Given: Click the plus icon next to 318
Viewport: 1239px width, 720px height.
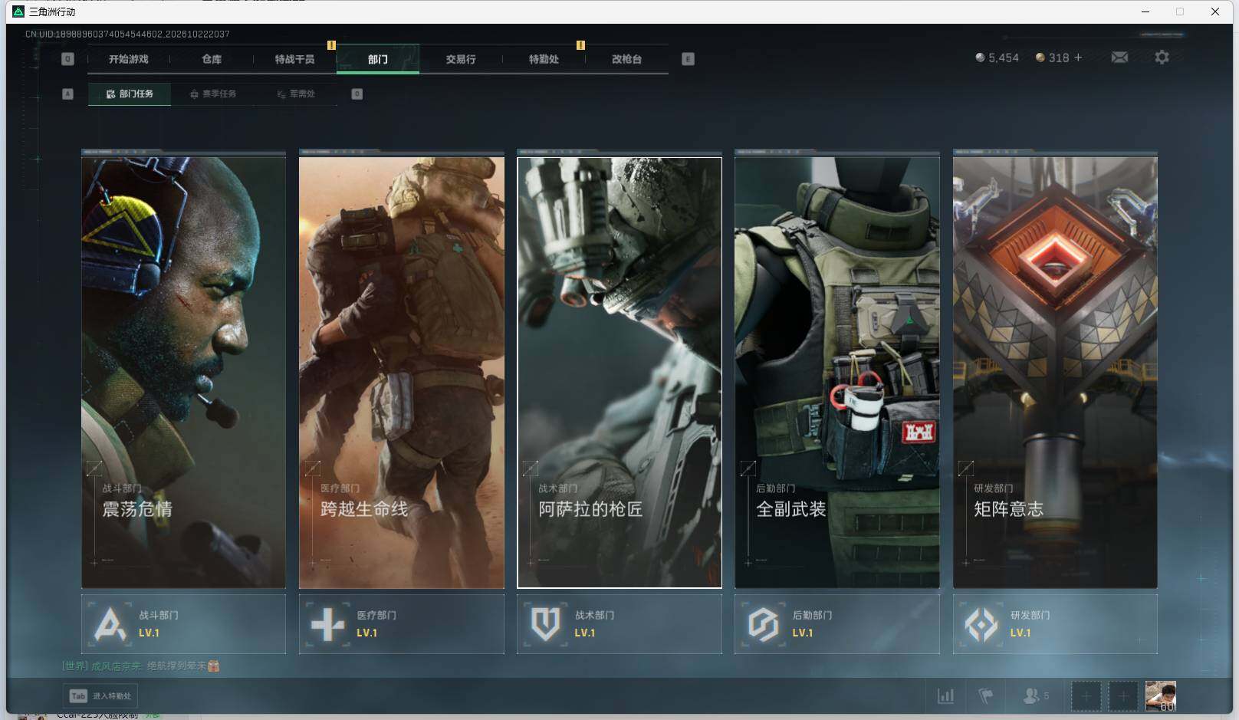Looking at the screenshot, I should point(1078,58).
